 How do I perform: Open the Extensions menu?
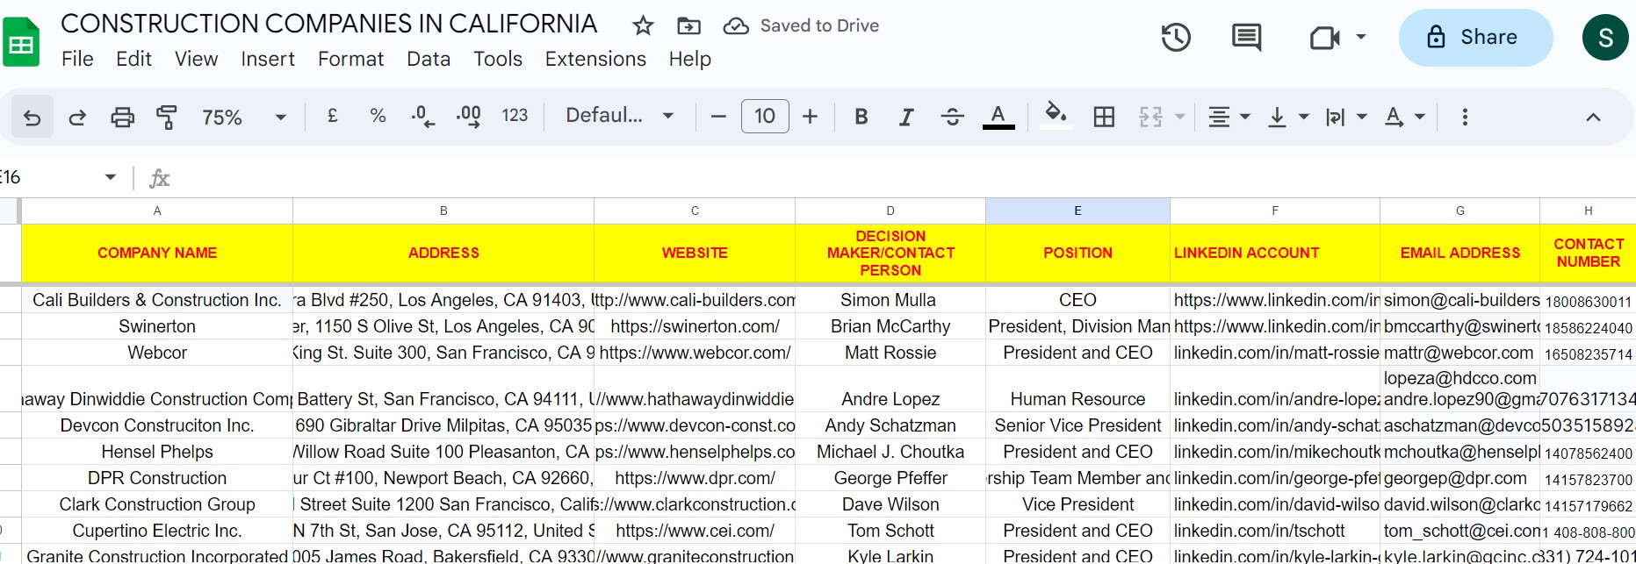pos(595,59)
